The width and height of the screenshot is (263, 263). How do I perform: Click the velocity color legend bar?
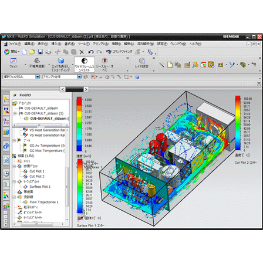79,124
